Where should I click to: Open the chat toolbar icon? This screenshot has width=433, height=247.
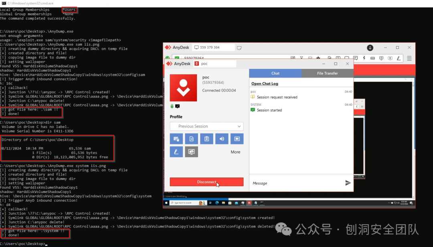click(355, 58)
